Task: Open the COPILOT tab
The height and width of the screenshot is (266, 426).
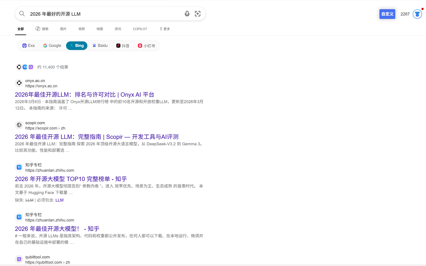Action: [x=140, y=29]
